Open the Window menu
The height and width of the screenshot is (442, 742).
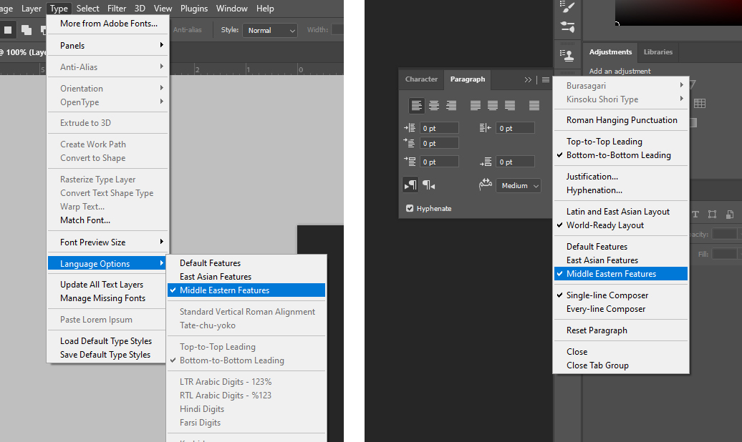click(232, 9)
